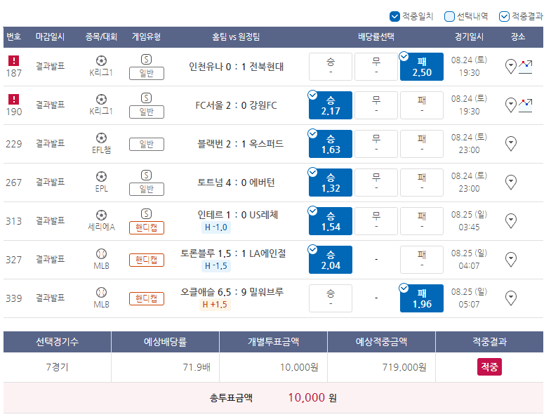Uncheck the 적중일치 checkbox
The height and width of the screenshot is (417, 551).
tap(394, 16)
